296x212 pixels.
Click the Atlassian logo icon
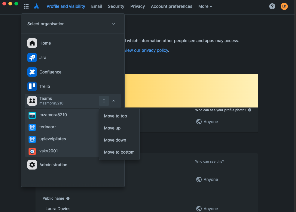(x=36, y=6)
